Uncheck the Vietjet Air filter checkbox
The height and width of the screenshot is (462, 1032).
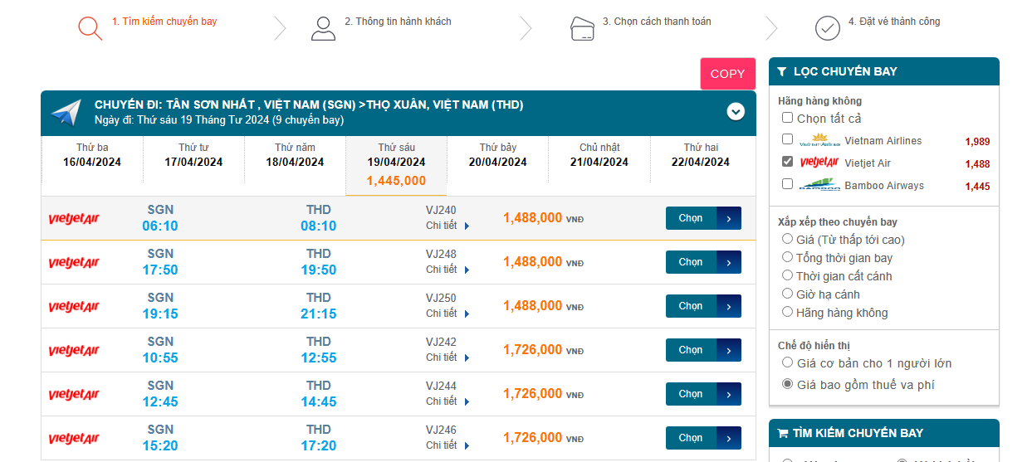tap(788, 162)
